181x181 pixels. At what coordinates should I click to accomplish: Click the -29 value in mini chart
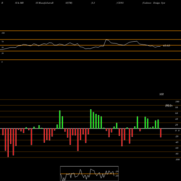pyautogui.click(x=117, y=172)
